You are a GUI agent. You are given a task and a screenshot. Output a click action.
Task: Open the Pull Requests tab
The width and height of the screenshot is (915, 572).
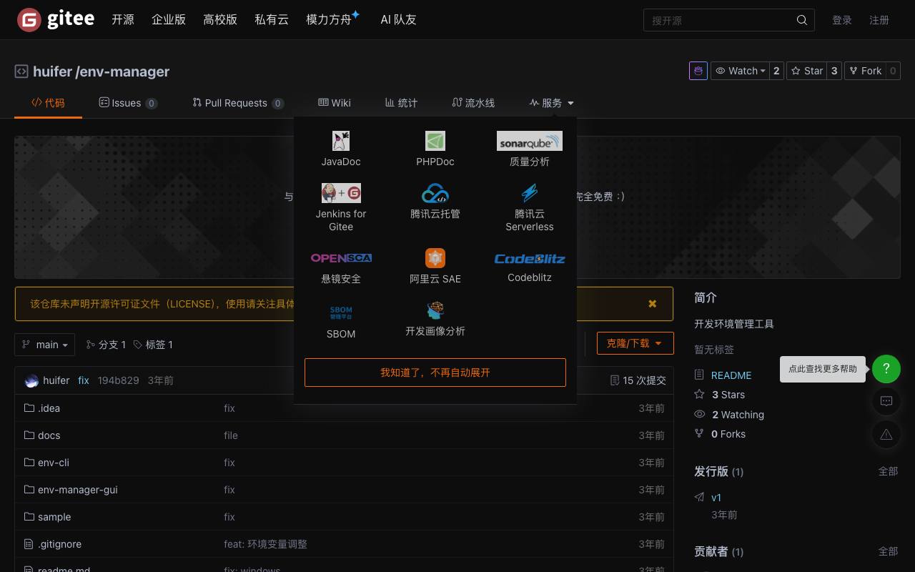coord(238,103)
